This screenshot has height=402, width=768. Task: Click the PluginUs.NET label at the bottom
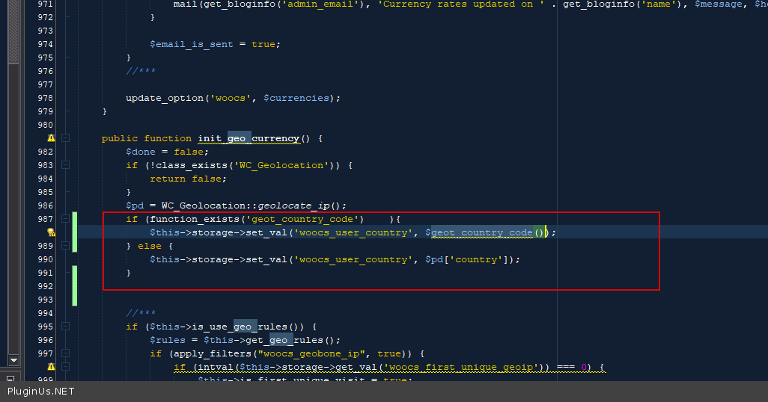tap(41, 391)
